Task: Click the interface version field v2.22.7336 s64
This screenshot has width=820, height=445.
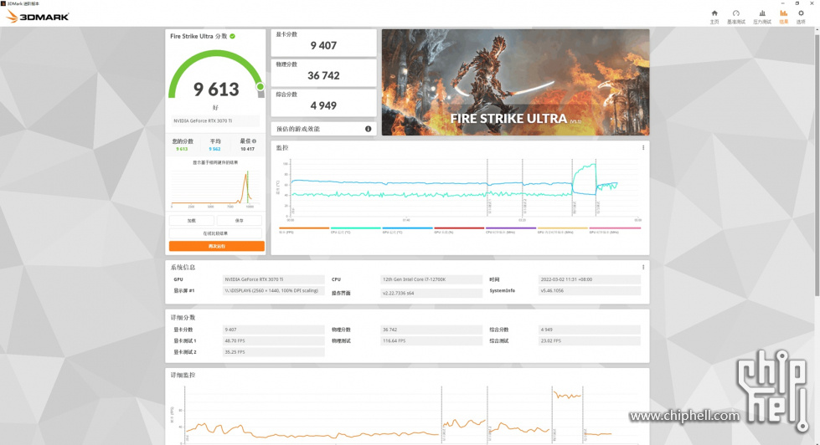Action: pos(431,293)
